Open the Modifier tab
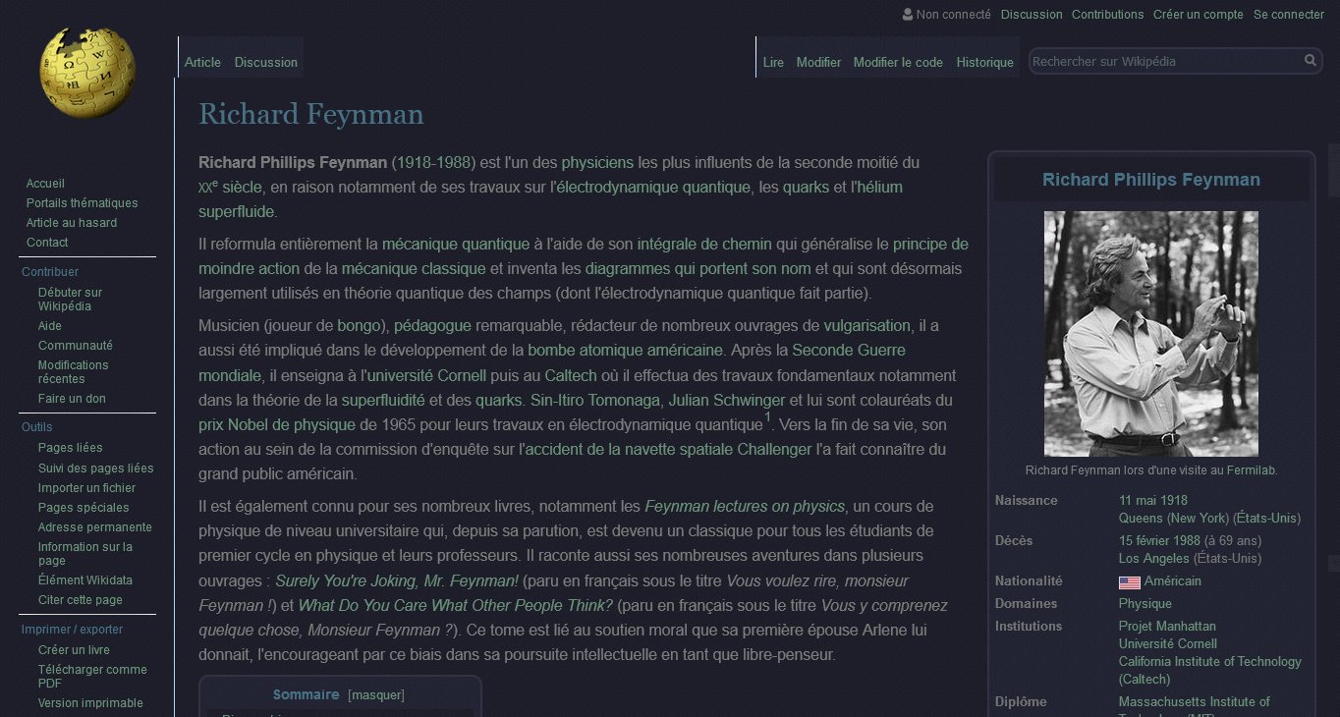 818,62
